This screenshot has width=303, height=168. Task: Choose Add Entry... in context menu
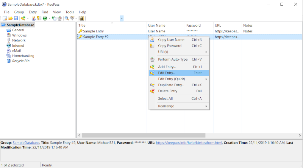tap(179, 67)
